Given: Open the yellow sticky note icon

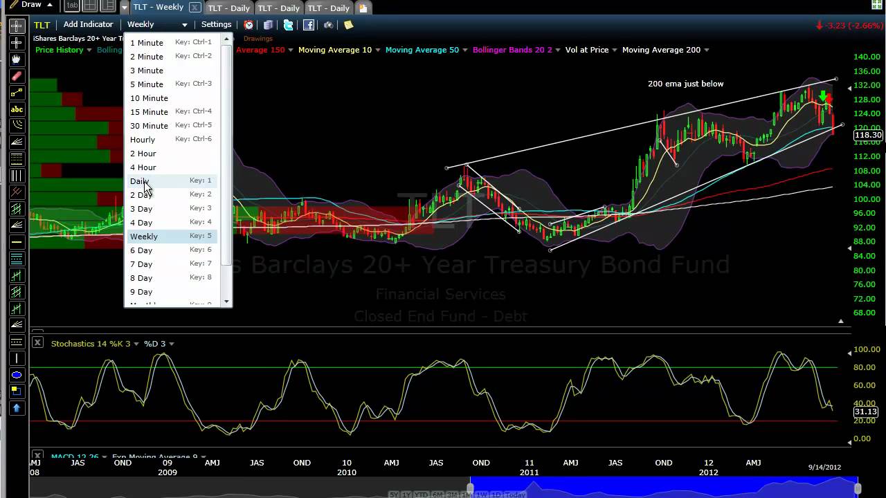Looking at the screenshot, I should [x=349, y=25].
